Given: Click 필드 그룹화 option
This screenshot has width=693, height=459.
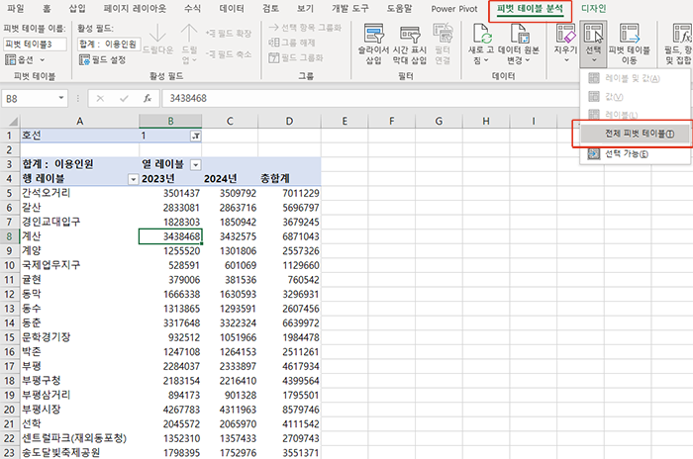Looking at the screenshot, I should click(x=296, y=58).
